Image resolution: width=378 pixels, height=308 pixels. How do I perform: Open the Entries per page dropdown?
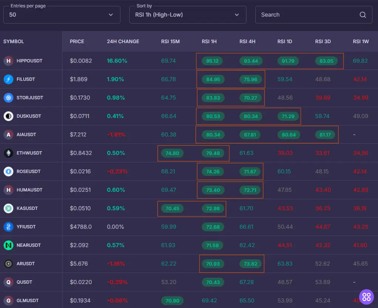[62, 15]
